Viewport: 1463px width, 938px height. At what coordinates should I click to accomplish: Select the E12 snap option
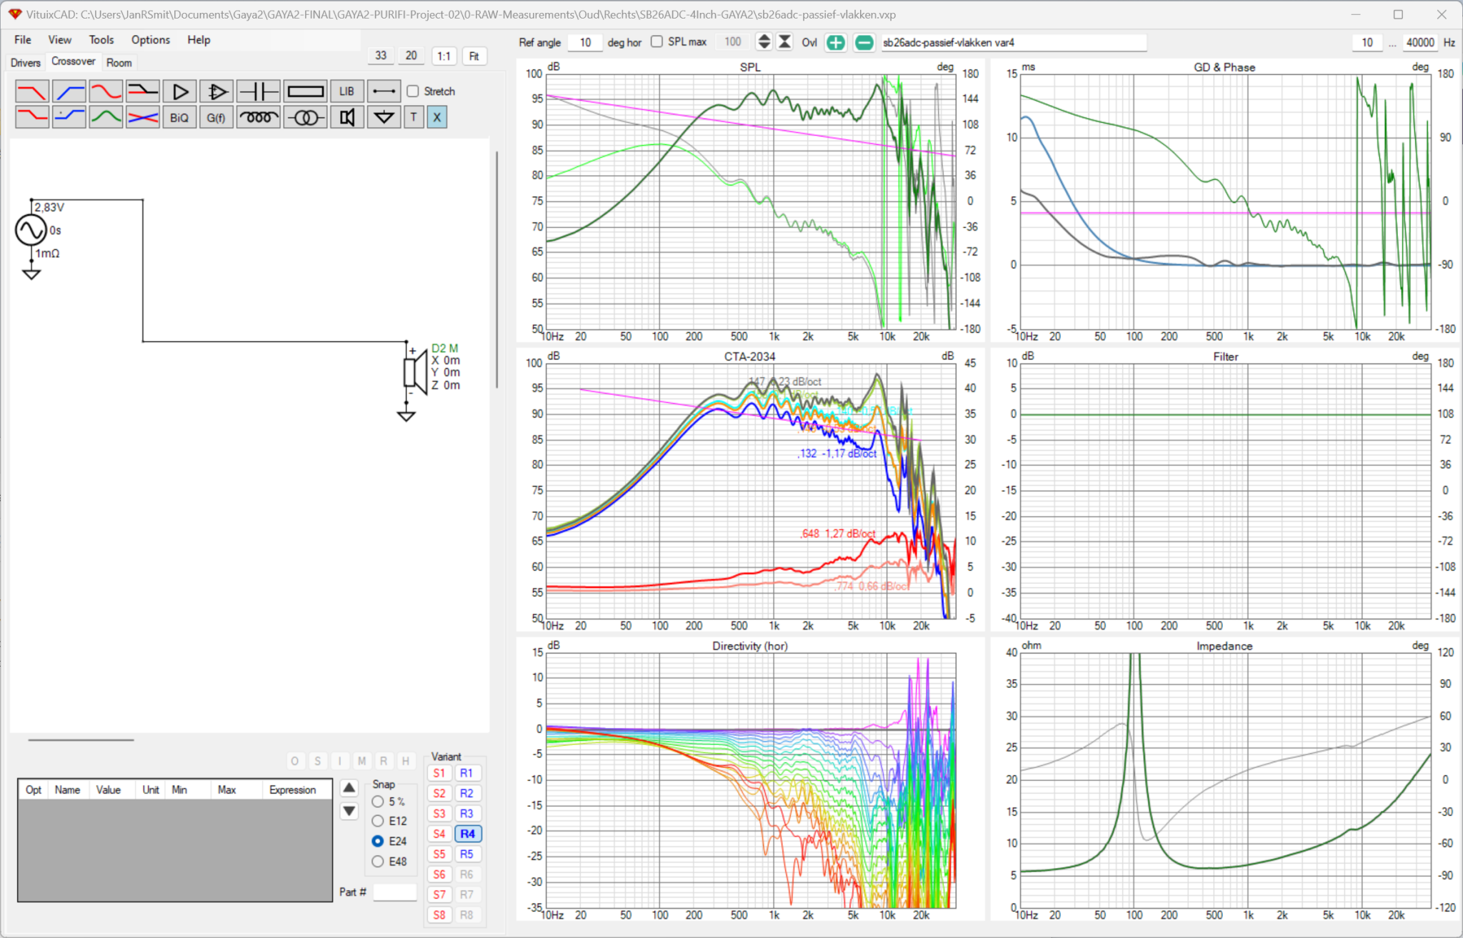point(378,822)
